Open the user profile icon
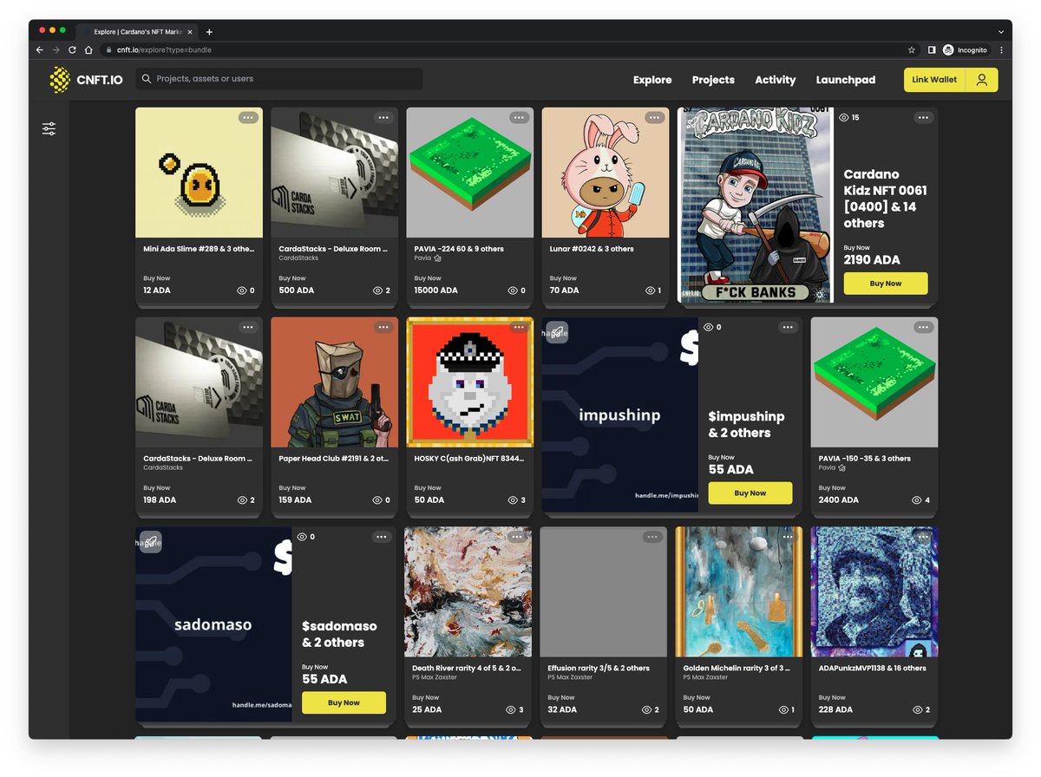Image resolution: width=1041 pixels, height=777 pixels. [x=982, y=80]
